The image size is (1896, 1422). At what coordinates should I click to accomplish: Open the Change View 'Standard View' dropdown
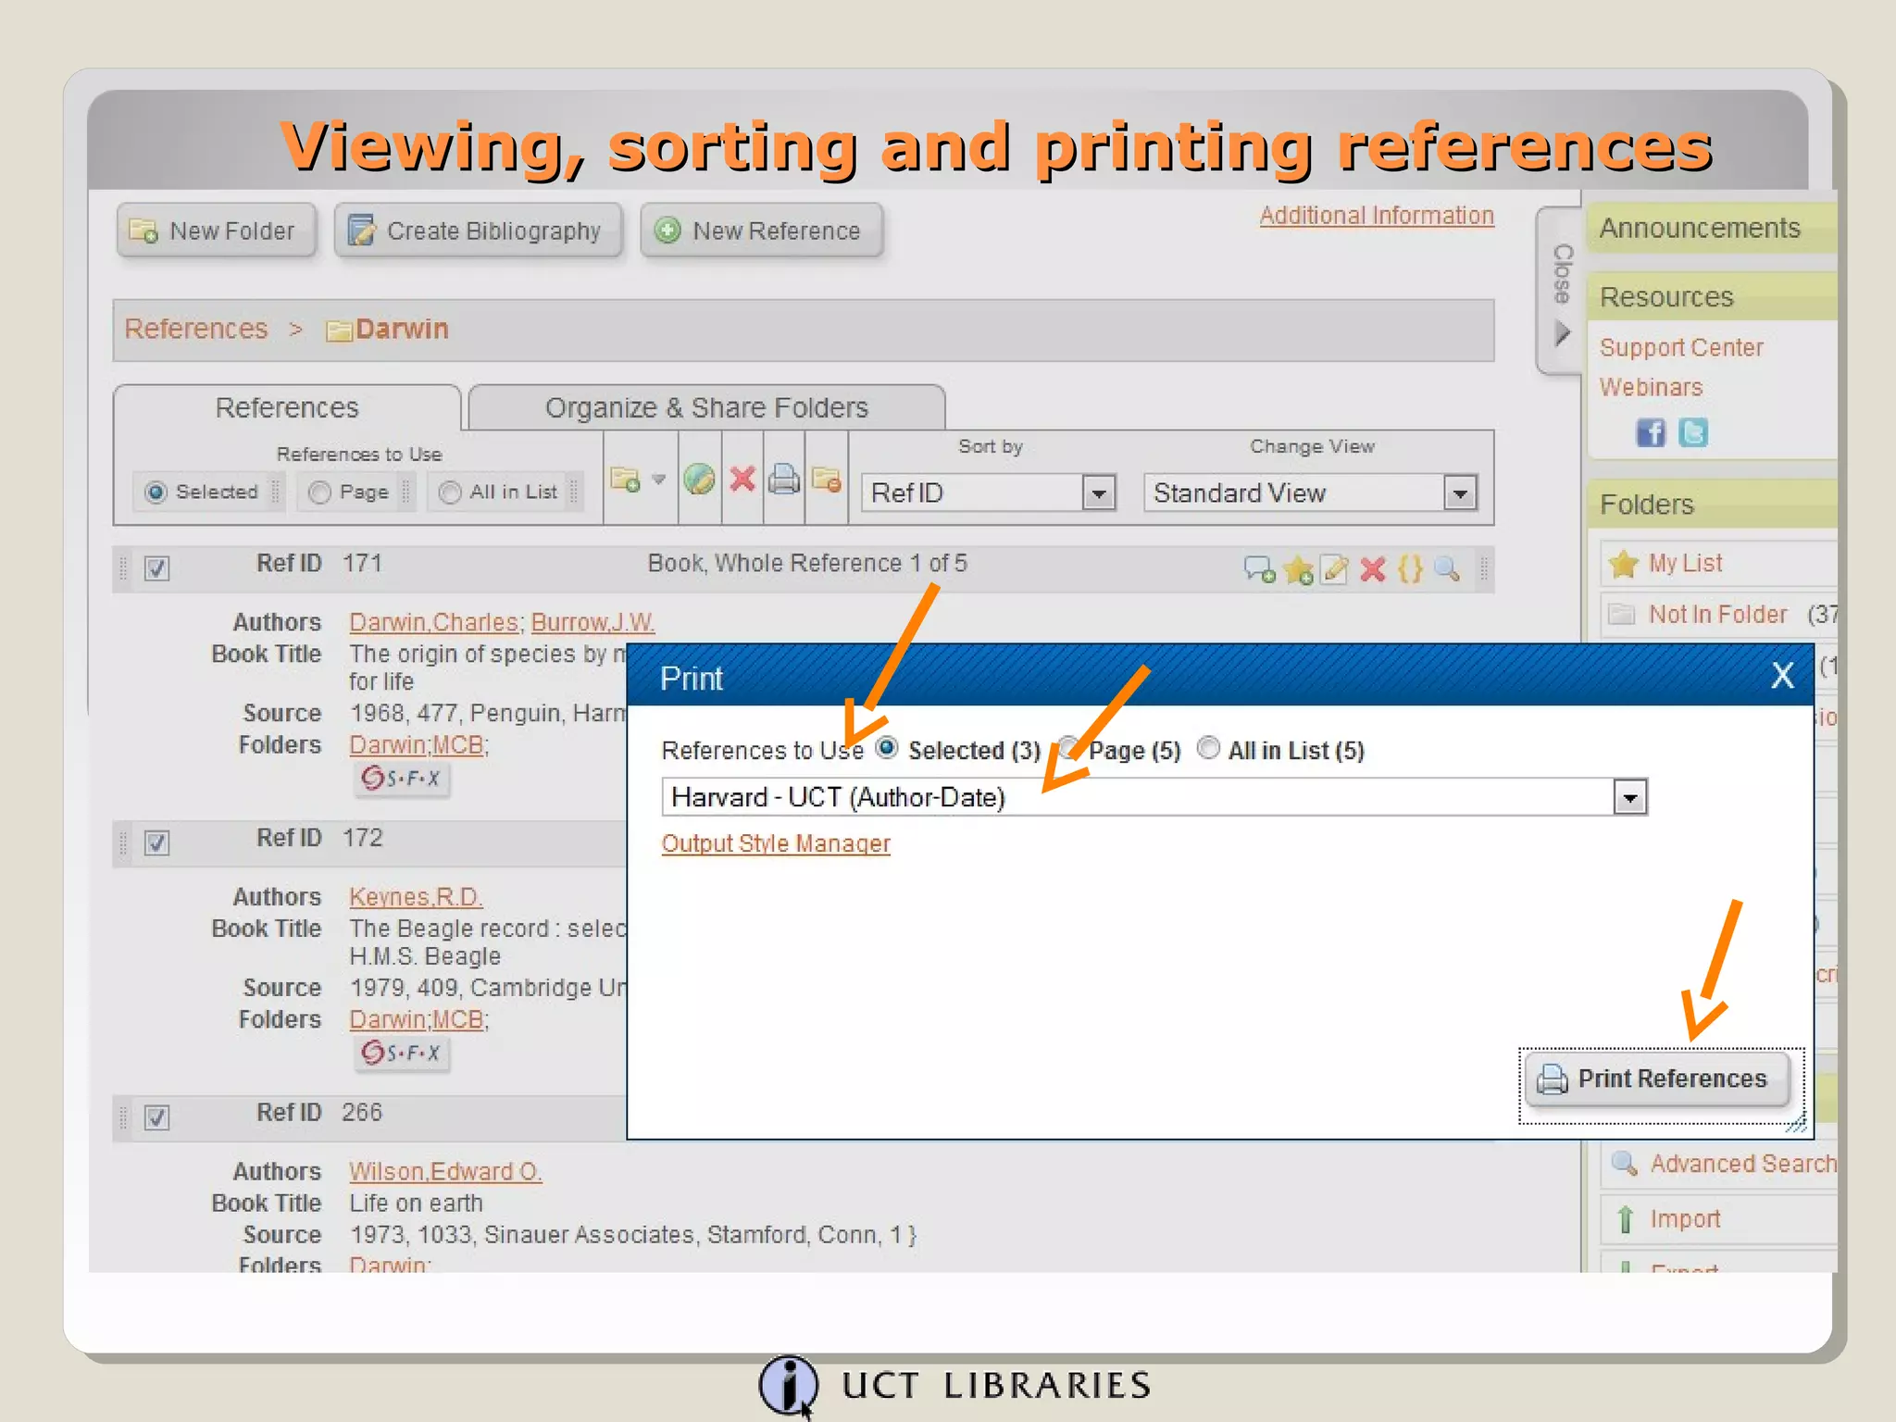click(x=1310, y=493)
